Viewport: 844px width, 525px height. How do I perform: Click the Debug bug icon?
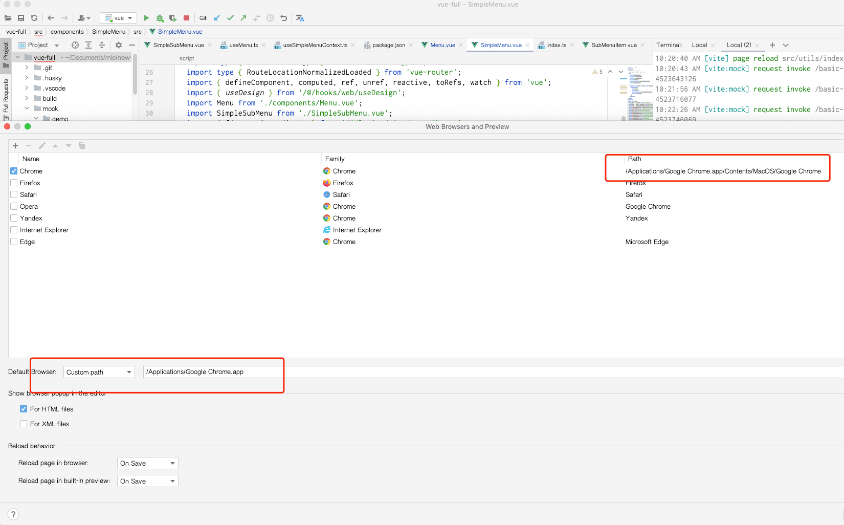point(160,18)
